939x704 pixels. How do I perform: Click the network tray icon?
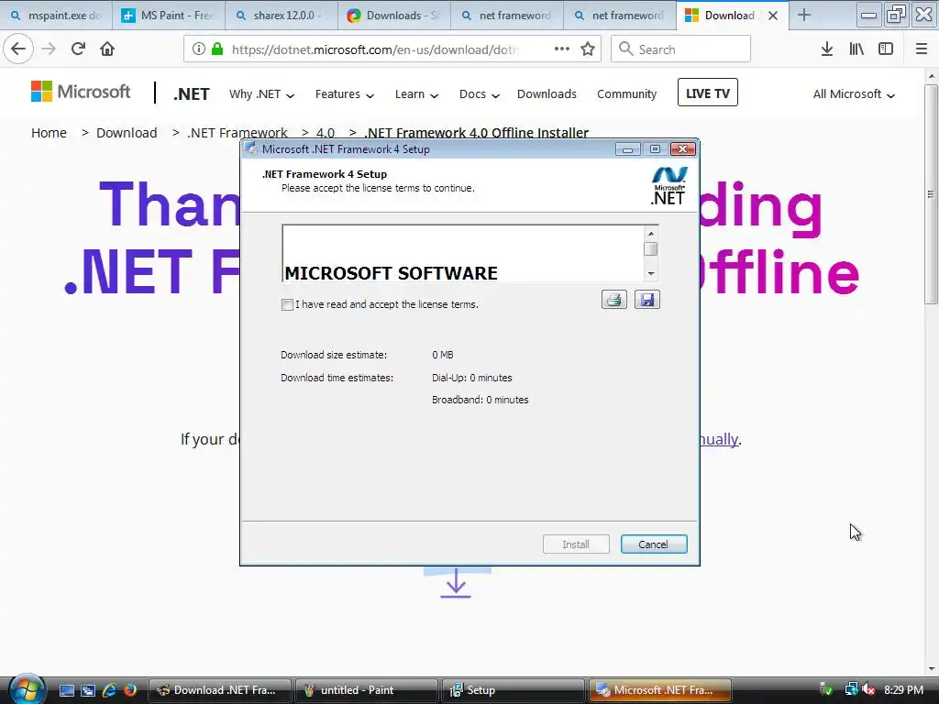(x=851, y=690)
